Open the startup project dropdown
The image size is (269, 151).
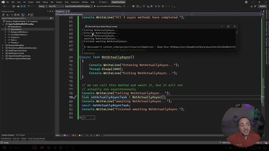coord(79,6)
